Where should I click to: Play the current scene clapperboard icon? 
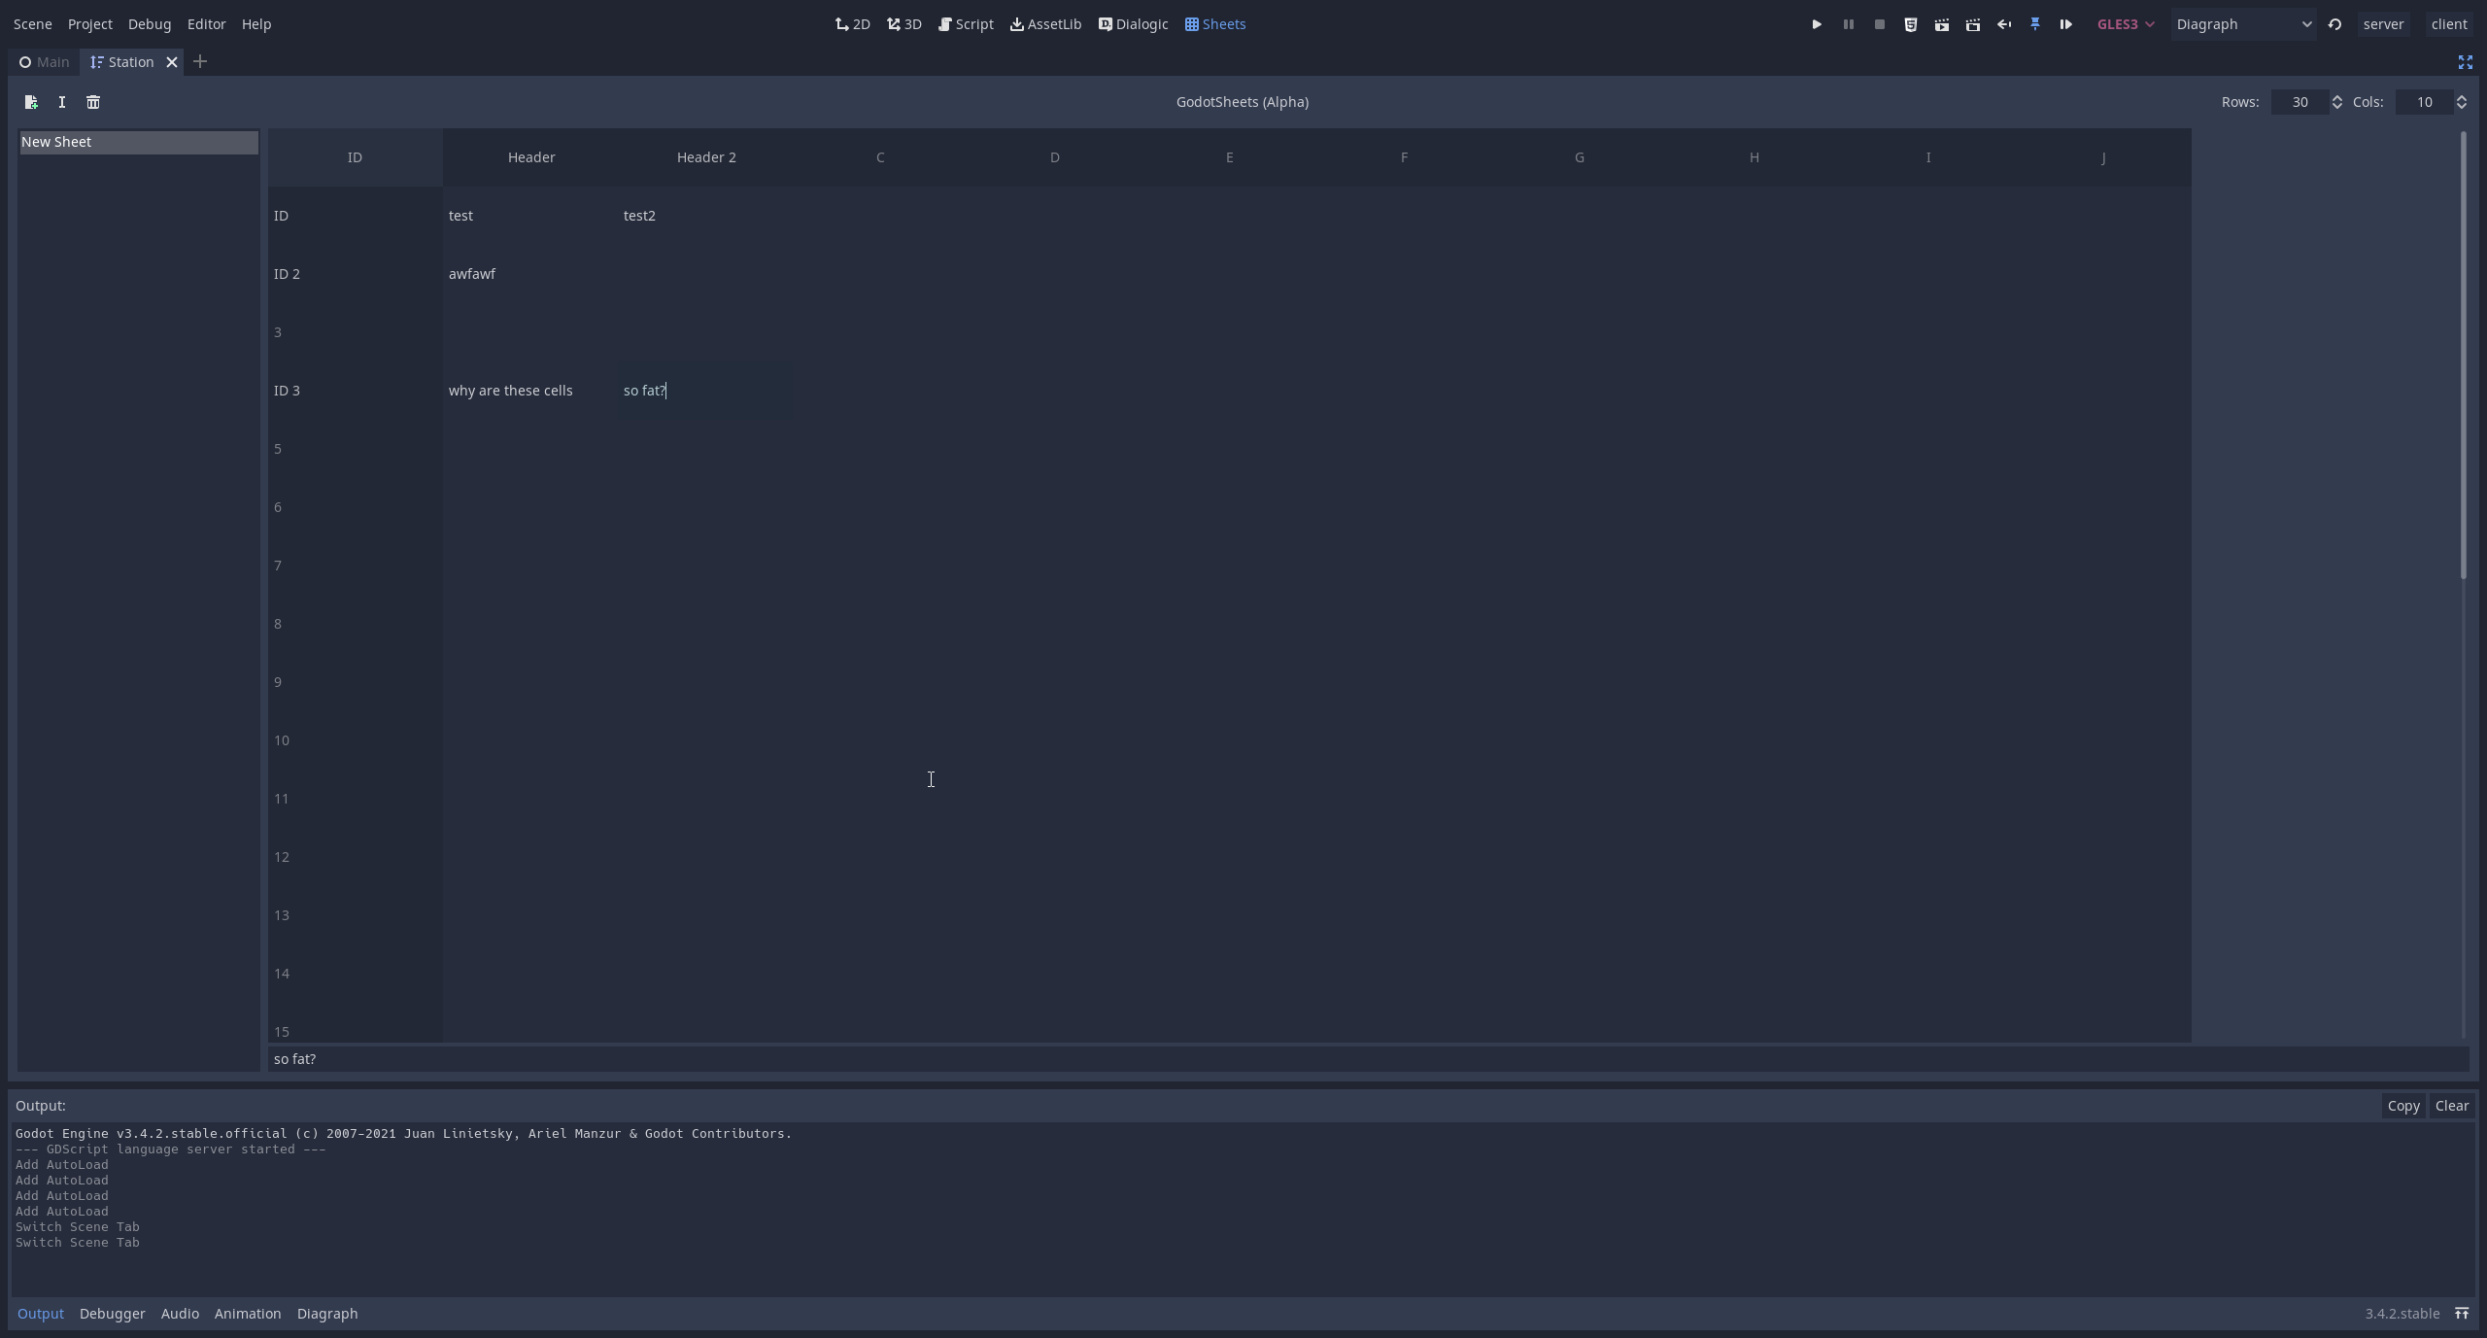tap(1941, 24)
